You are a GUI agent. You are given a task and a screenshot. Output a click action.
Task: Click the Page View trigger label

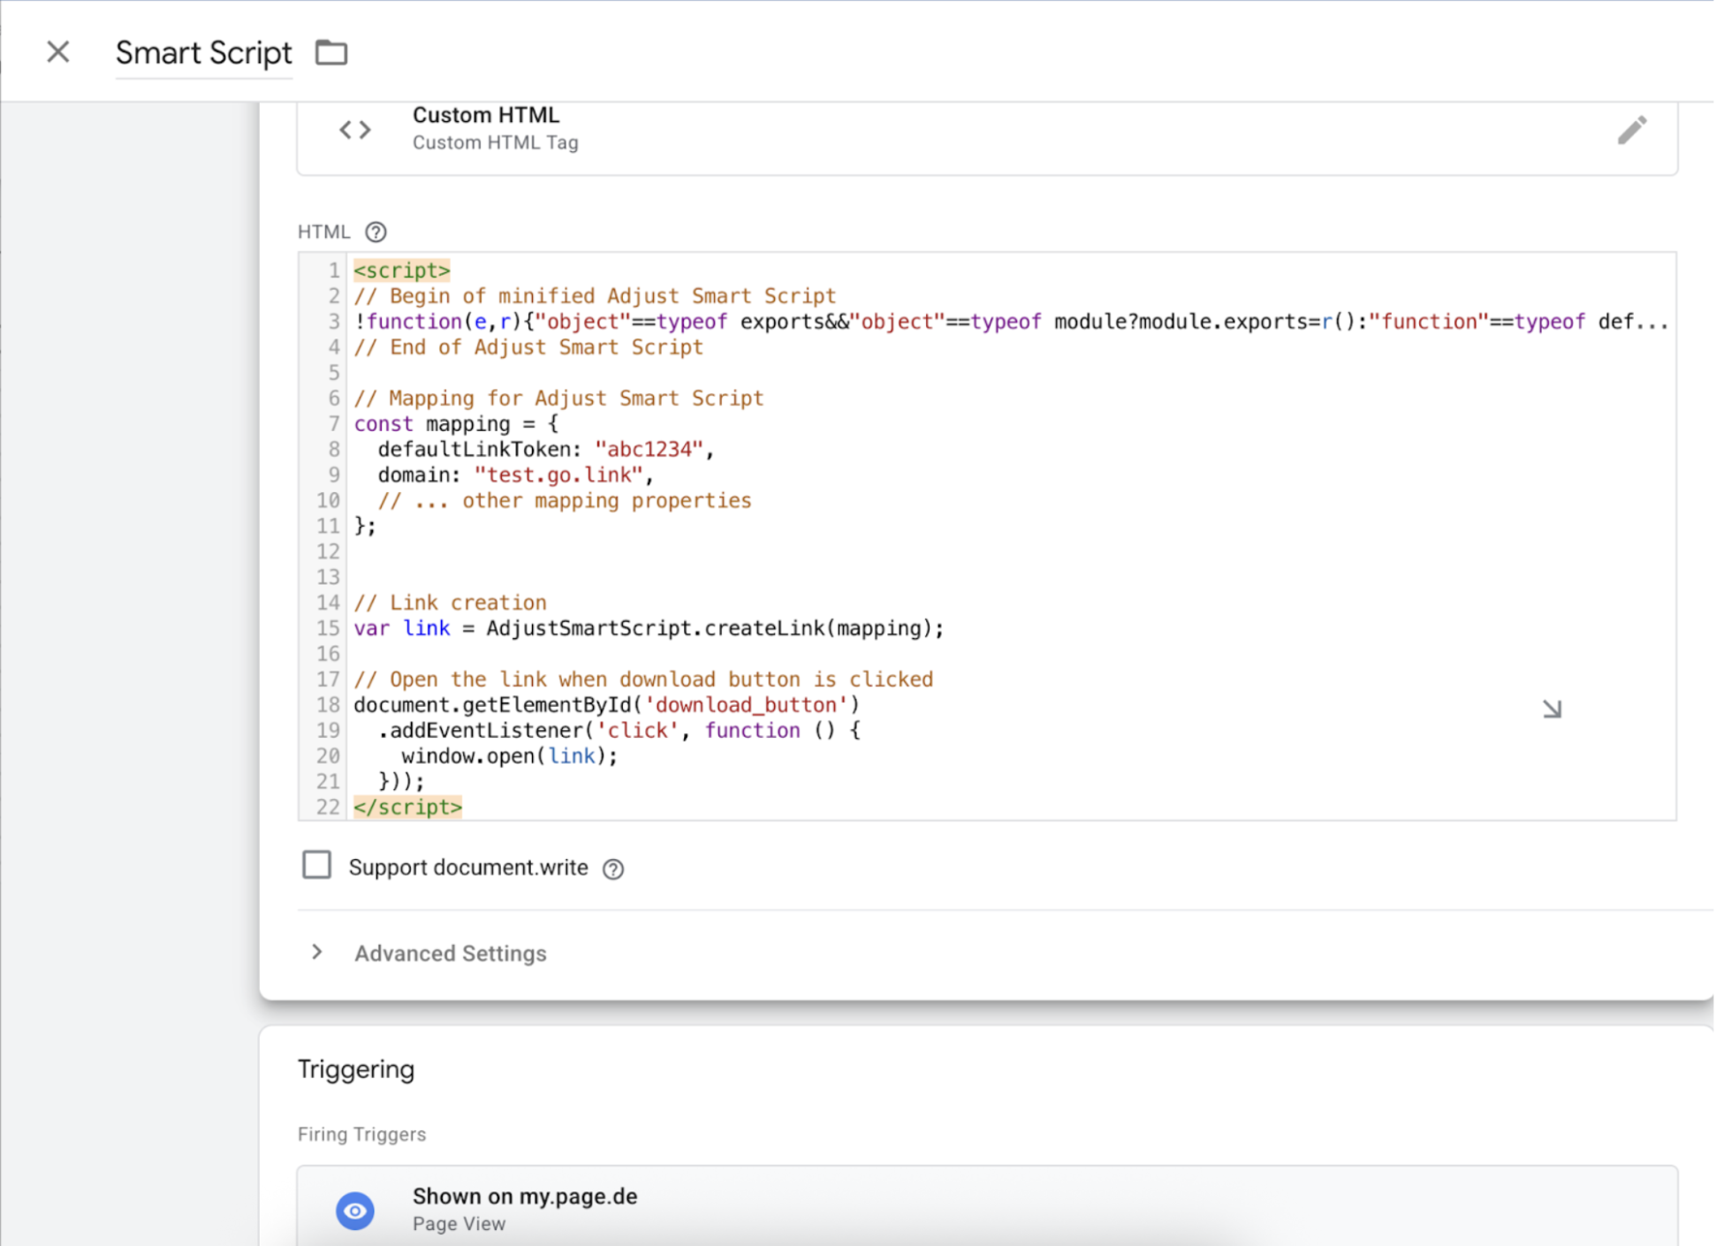[x=459, y=1224]
